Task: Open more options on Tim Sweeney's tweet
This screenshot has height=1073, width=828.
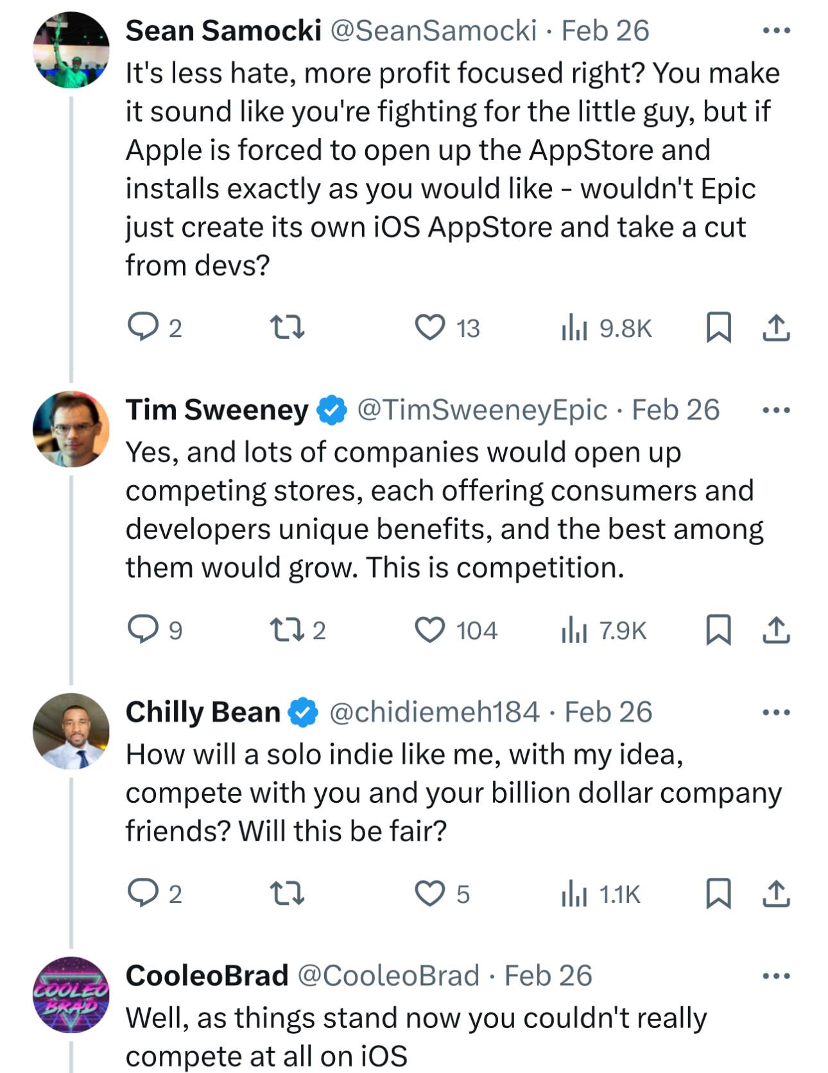Action: [x=776, y=410]
